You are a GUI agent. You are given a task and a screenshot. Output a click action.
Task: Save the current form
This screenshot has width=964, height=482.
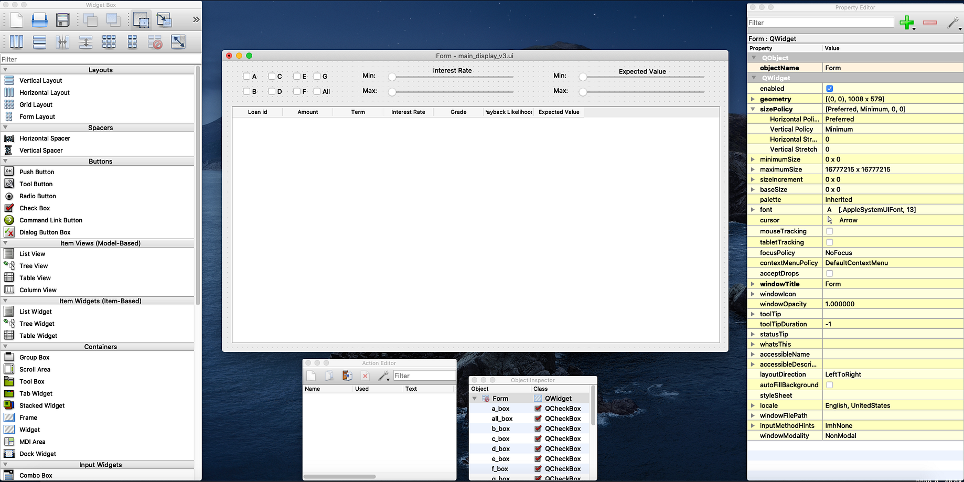[62, 20]
